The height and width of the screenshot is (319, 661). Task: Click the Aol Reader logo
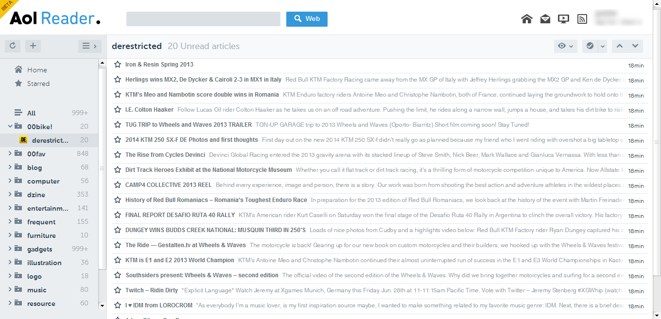click(x=53, y=18)
